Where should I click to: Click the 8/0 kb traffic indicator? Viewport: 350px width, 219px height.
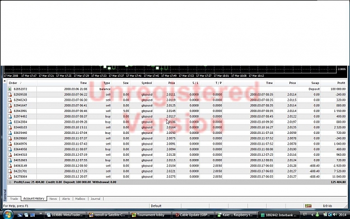[x=327, y=206]
